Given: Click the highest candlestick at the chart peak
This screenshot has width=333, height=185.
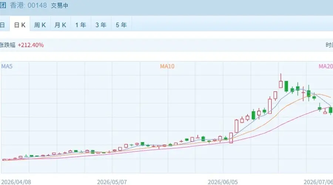Looking at the screenshot, I should point(281,81).
